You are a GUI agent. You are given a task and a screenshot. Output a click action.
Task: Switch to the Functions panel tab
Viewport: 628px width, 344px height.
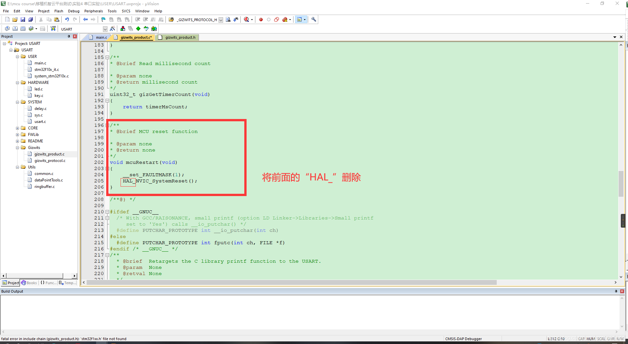click(x=48, y=283)
